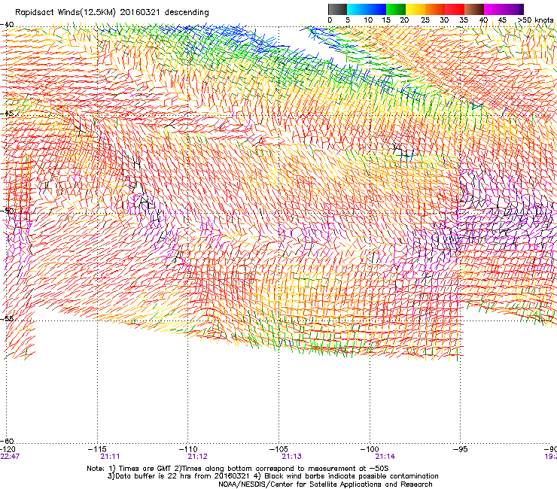The image size is (557, 489).
Task: Click the 'Times are GMT' note text
Action: [x=145, y=469]
